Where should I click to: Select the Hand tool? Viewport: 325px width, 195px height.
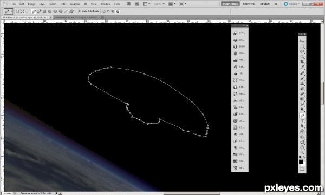302,147
